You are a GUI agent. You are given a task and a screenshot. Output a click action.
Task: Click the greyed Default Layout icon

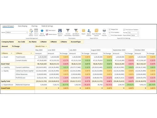[36, 31]
